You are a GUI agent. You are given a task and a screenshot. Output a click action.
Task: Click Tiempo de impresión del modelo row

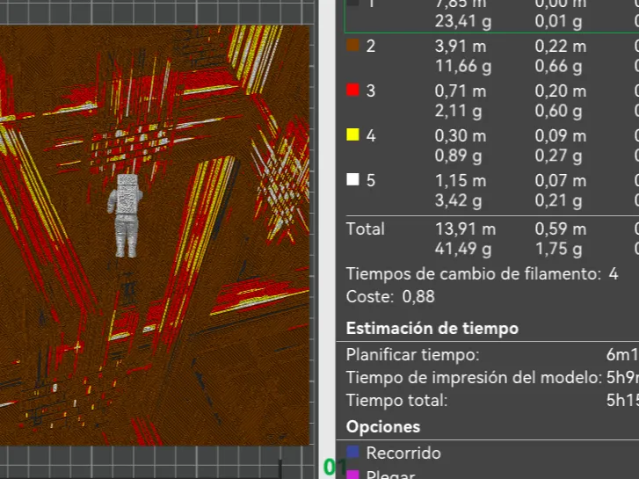point(474,378)
